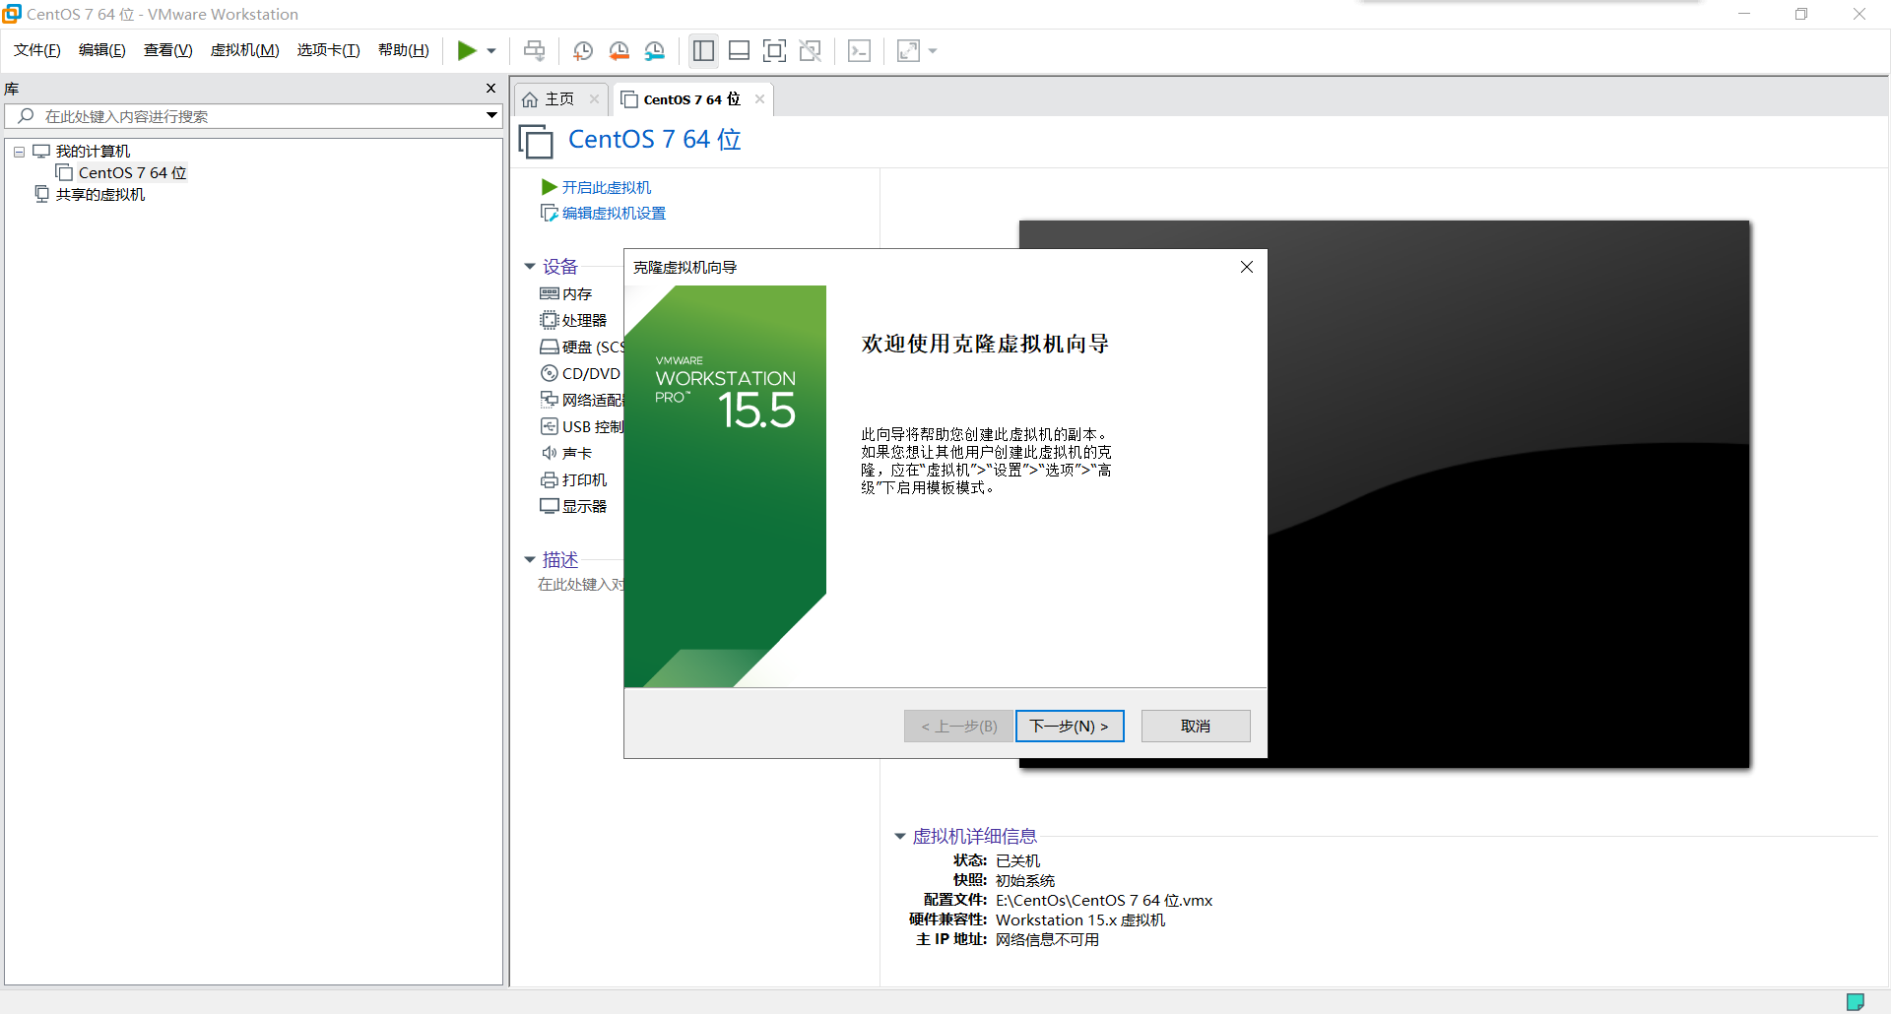This screenshot has height=1014, width=1891.
Task: Select the 内存 device entry
Action: (x=566, y=294)
